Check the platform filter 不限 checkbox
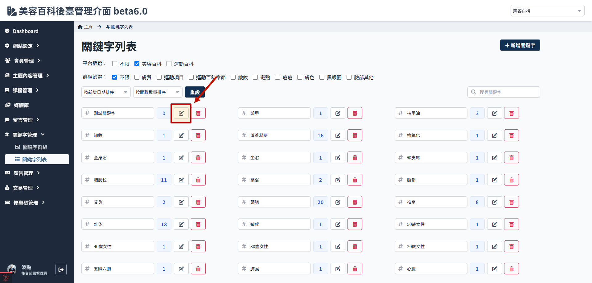Viewport: 592px width, 283px height. (x=115, y=64)
